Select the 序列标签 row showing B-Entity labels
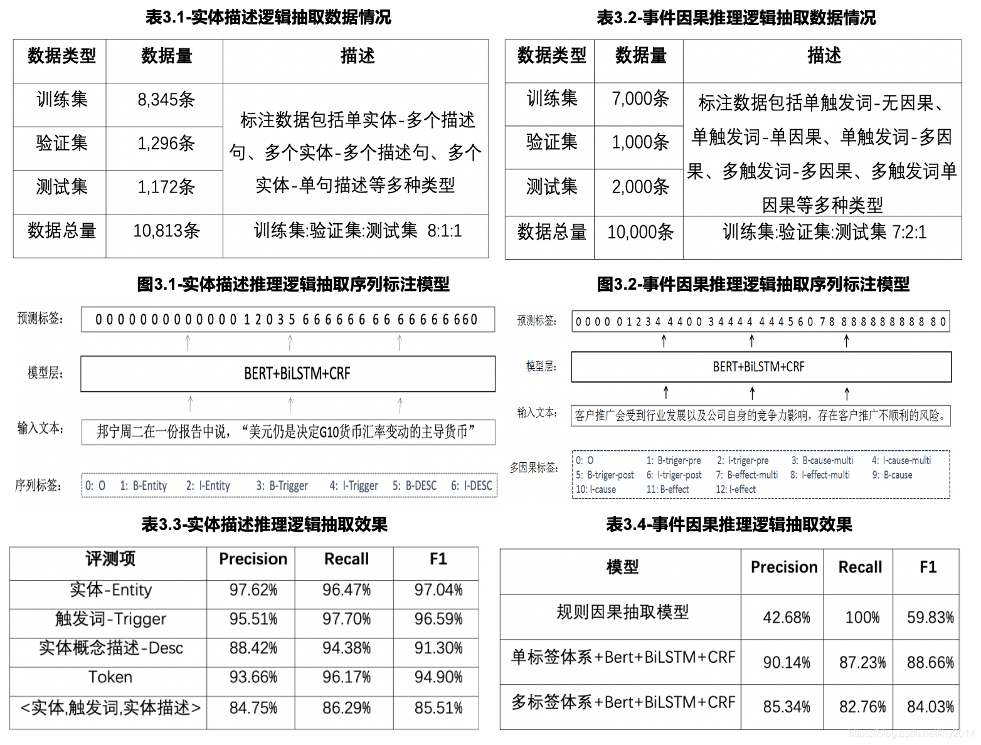 click(x=289, y=486)
